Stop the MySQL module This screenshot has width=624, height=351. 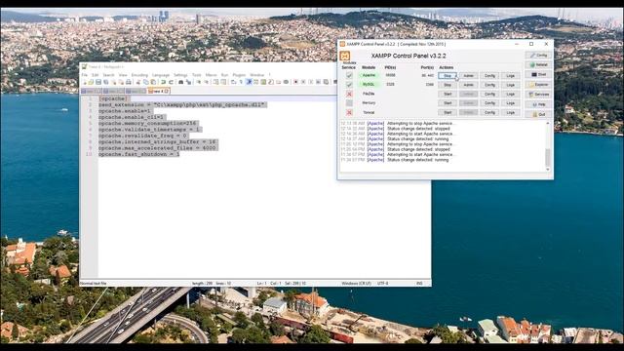pos(448,85)
